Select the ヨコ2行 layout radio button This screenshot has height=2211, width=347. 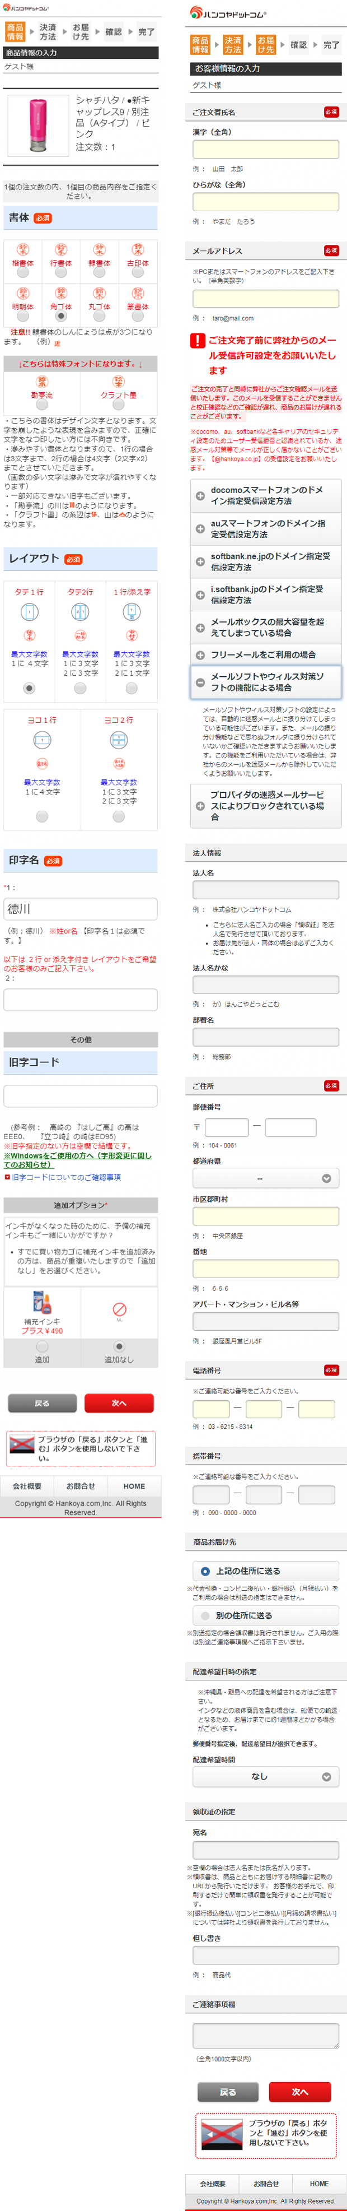click(118, 816)
